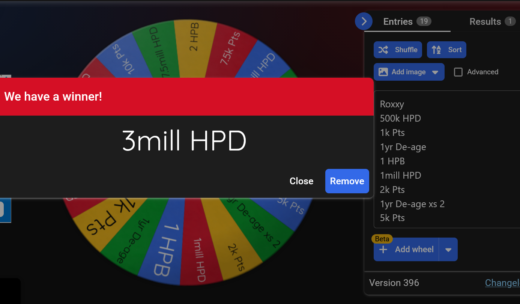This screenshot has width=520, height=304.
Task: Click the 5k Pts entry line
Action: (x=392, y=218)
